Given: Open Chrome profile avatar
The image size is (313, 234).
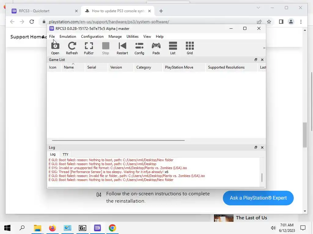Looking at the screenshot, I should (x=291, y=22).
